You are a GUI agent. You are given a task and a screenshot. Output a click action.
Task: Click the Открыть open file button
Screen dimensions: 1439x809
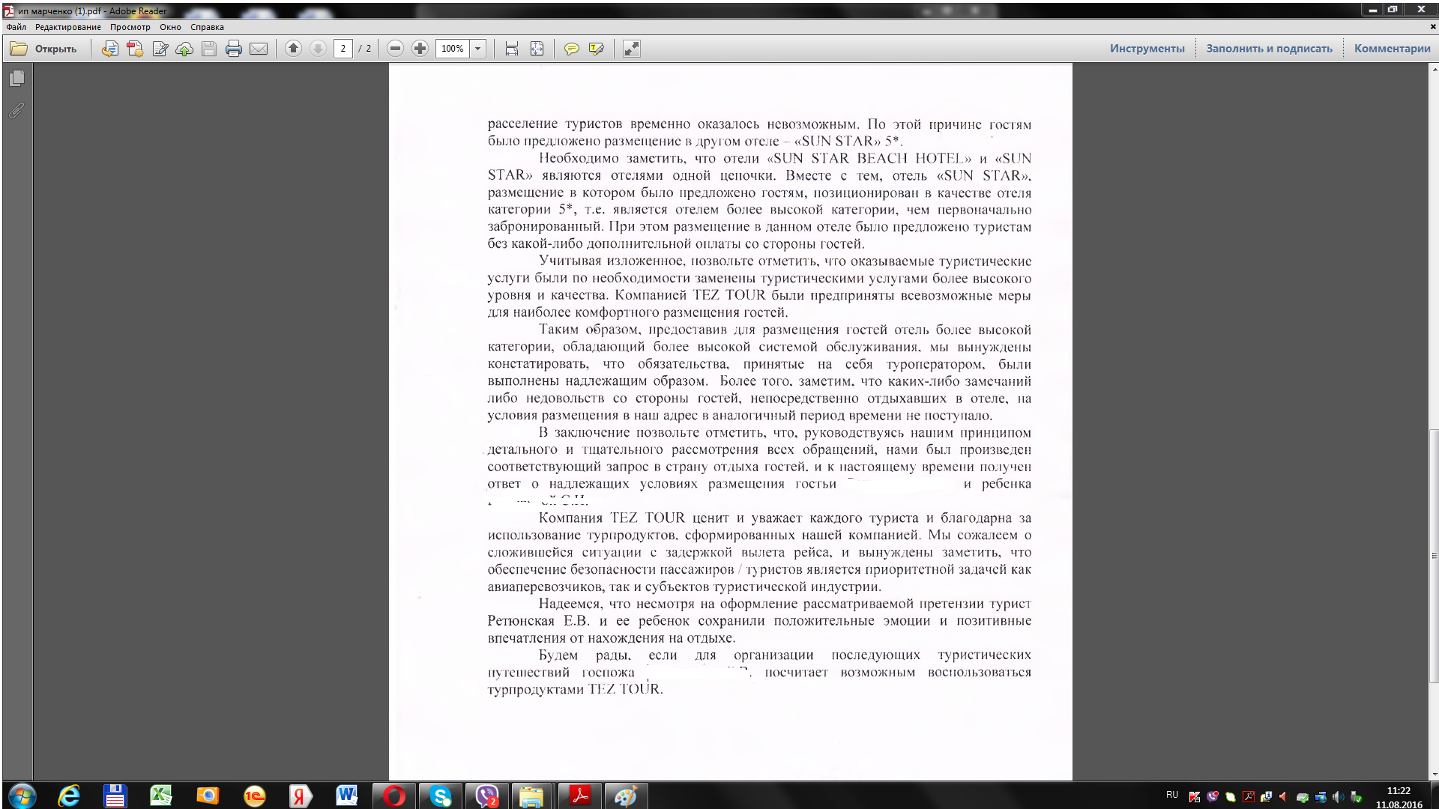45,49
